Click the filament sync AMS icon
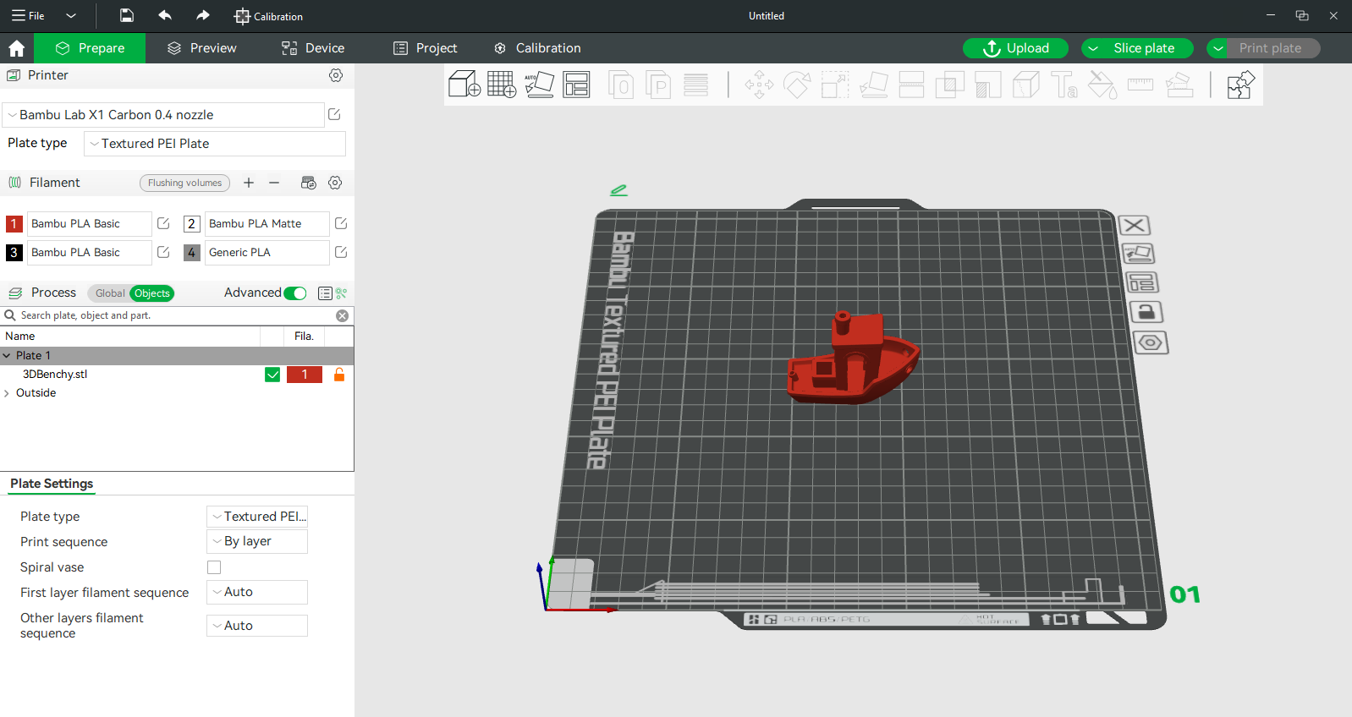Viewport: 1352px width, 717px height. coord(308,183)
